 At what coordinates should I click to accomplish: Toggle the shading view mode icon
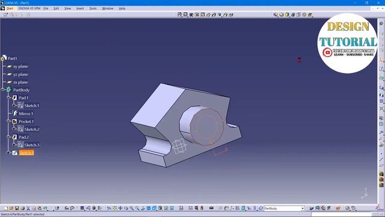coord(161,208)
